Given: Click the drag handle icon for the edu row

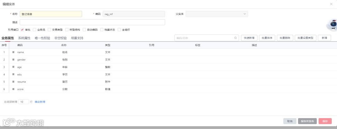Looking at the screenshot, I should coord(13,75).
